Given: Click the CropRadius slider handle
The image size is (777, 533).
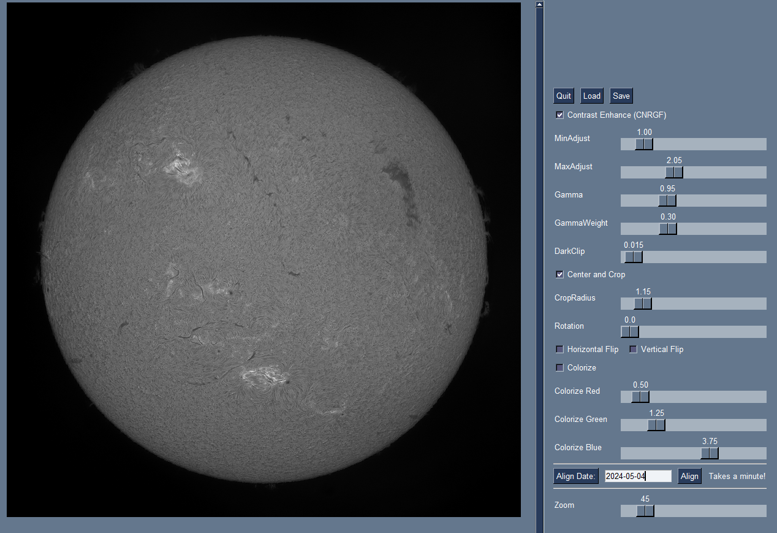Looking at the screenshot, I should point(643,304).
